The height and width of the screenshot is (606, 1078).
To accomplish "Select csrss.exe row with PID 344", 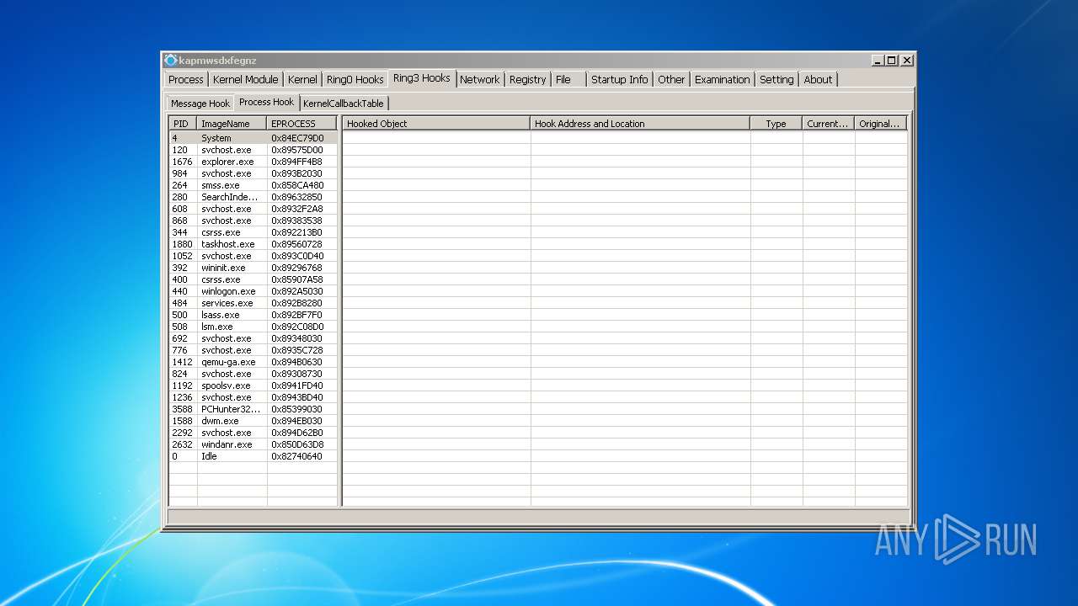I will (x=253, y=232).
